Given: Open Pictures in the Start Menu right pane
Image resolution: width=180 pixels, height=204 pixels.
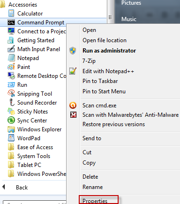Looking at the screenshot, I should coord(131,3).
